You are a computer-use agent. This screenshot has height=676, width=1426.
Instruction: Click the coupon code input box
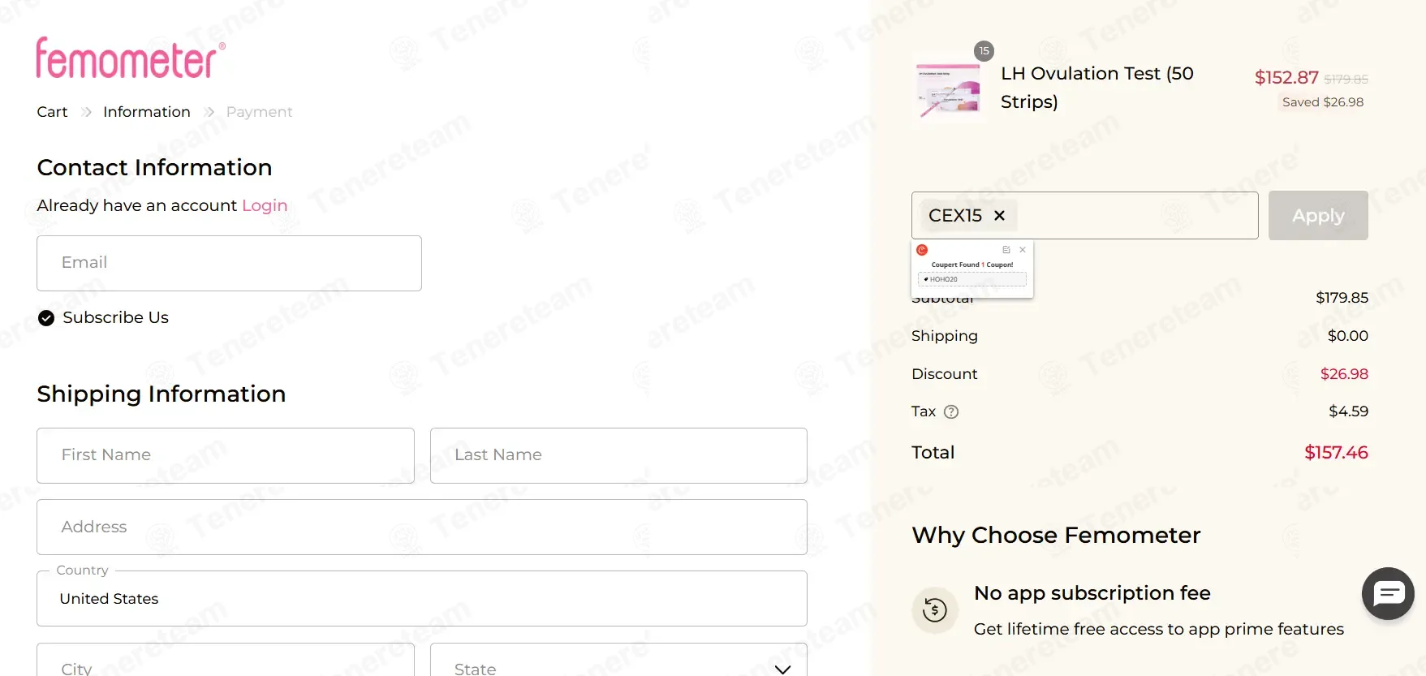click(1084, 215)
